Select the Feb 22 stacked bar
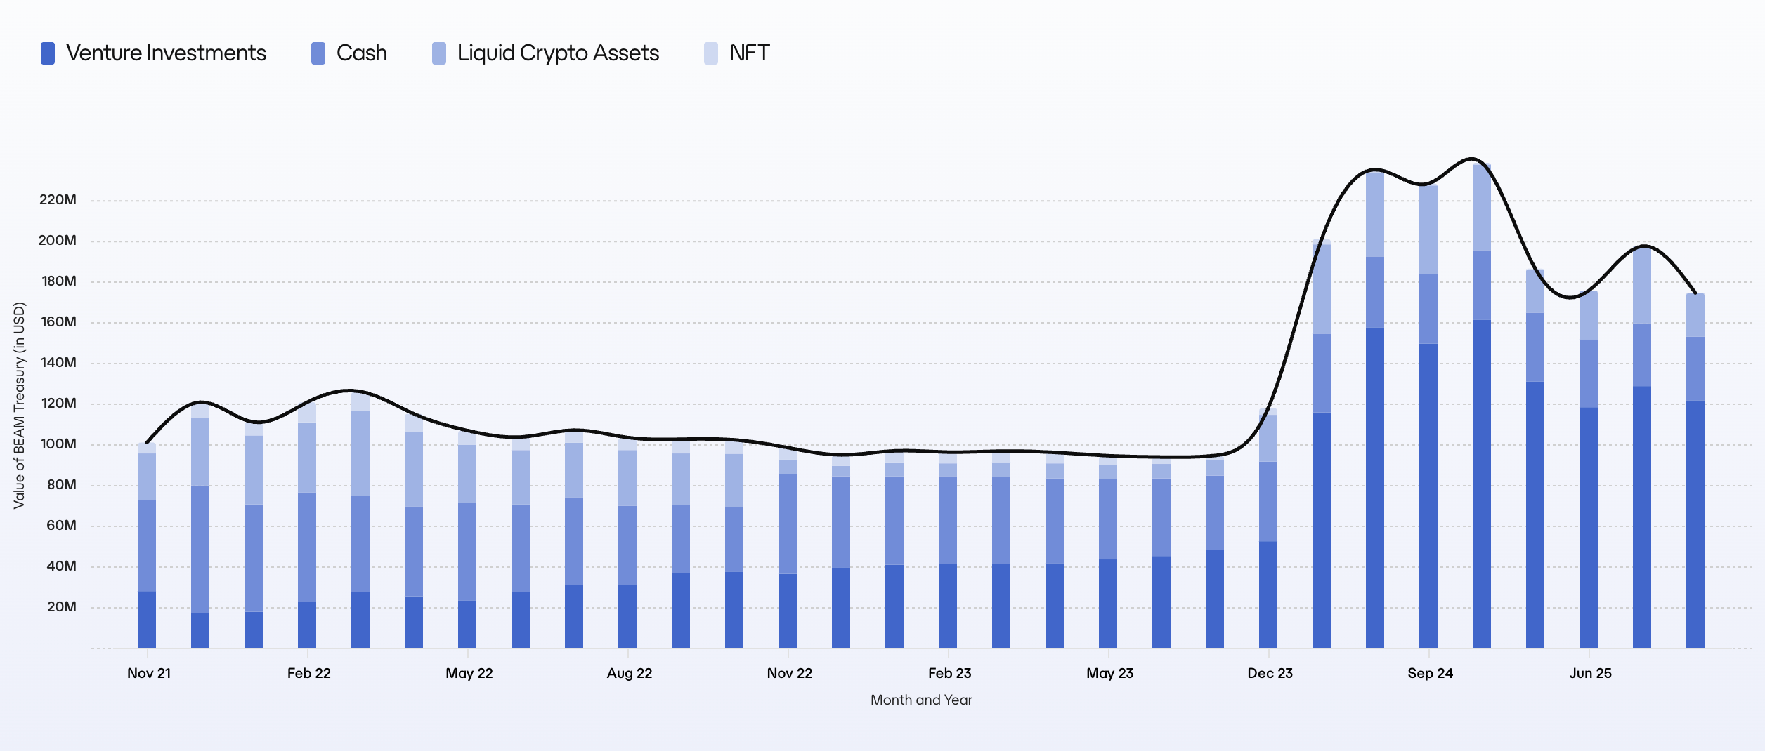Viewport: 1765px width, 751px height. pyautogui.click(x=307, y=525)
